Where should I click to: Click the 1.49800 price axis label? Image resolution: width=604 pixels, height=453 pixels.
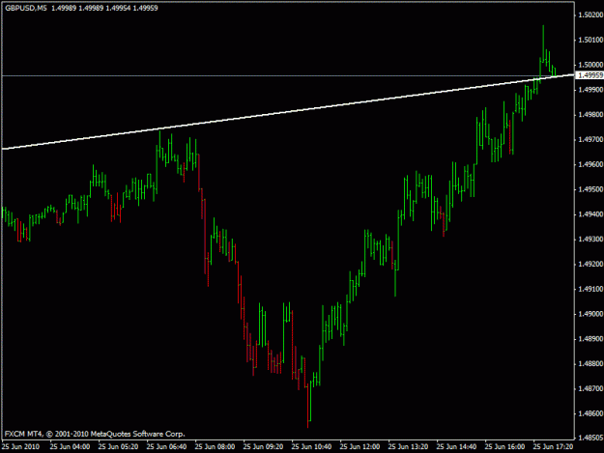(590, 115)
